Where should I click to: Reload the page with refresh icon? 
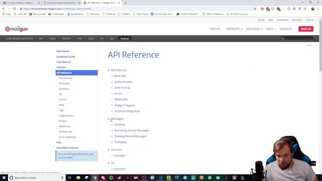(15, 9)
